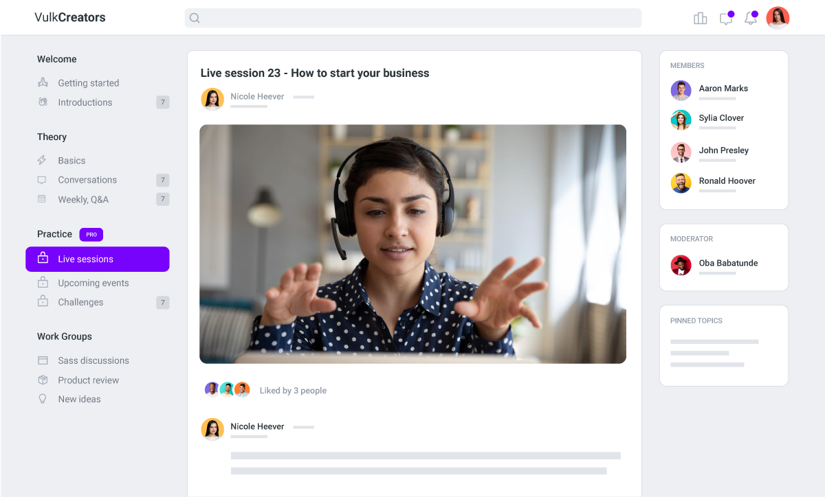Open the notifications bell icon
This screenshot has width=825, height=497.
pos(750,19)
